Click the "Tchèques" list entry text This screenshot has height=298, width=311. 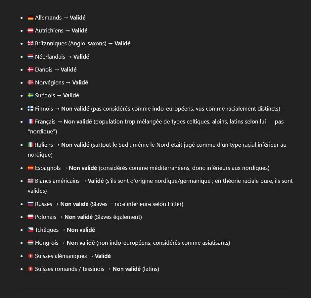[47, 230]
